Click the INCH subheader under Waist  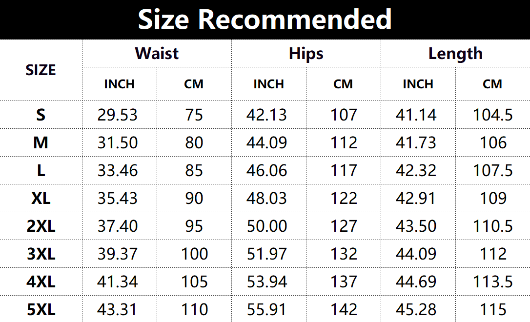(119, 84)
